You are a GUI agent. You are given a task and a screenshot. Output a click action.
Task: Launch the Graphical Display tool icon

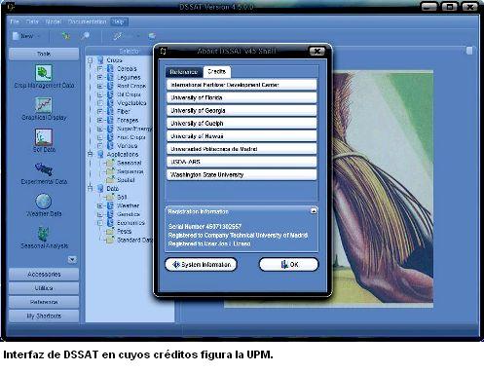coord(44,105)
